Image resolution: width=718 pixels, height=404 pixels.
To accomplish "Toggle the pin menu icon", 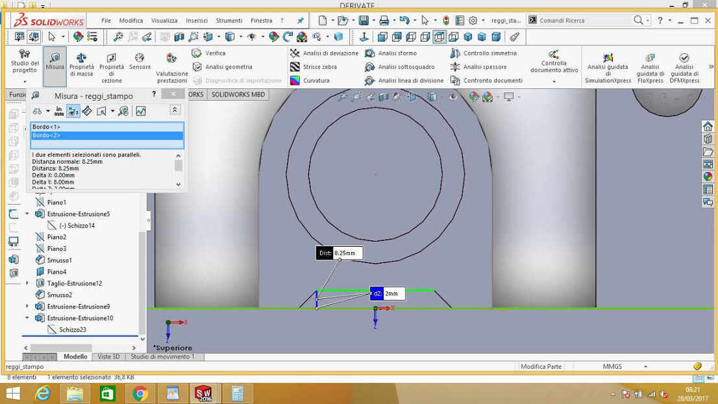I will click(x=301, y=20).
